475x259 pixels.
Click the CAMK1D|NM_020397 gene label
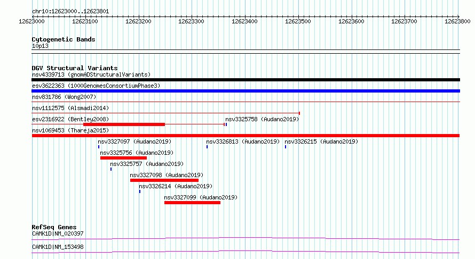tap(58, 233)
